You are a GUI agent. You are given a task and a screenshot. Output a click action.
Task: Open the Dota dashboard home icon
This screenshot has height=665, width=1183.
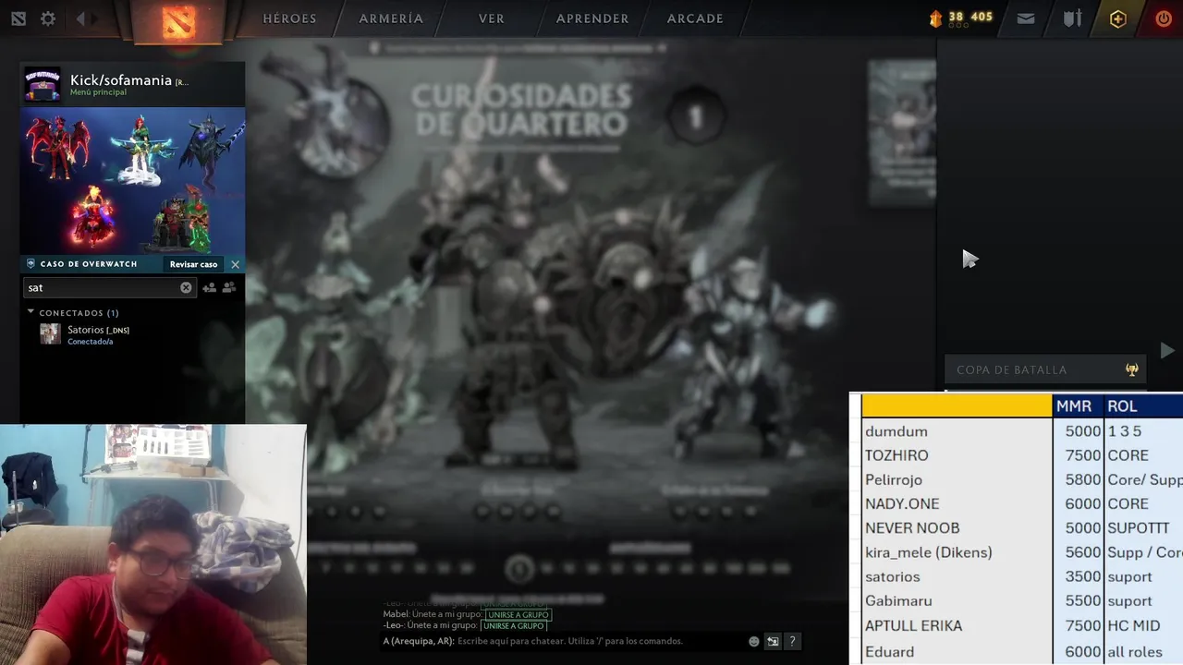tap(18, 18)
